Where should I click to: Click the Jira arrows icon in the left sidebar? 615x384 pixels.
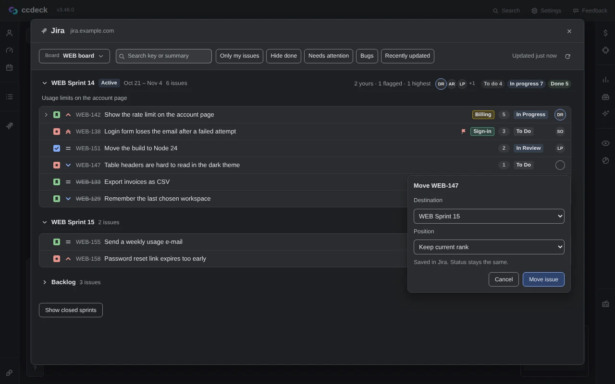click(9, 126)
